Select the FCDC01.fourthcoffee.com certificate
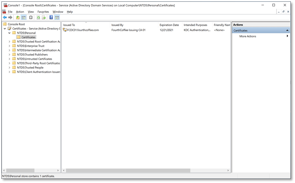295x183 pixels. [x=83, y=30]
